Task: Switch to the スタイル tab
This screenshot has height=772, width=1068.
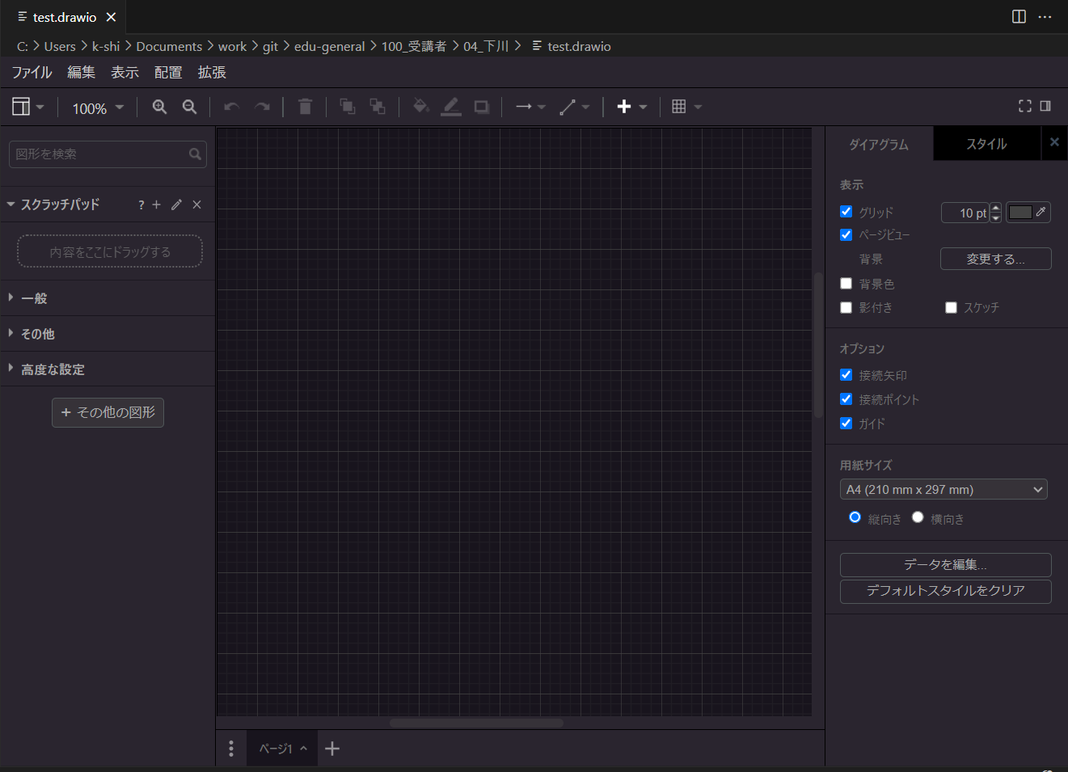Action: click(x=986, y=143)
